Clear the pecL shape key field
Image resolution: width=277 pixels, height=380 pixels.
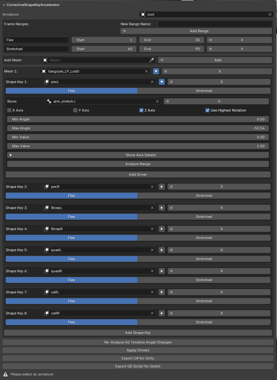152,82
